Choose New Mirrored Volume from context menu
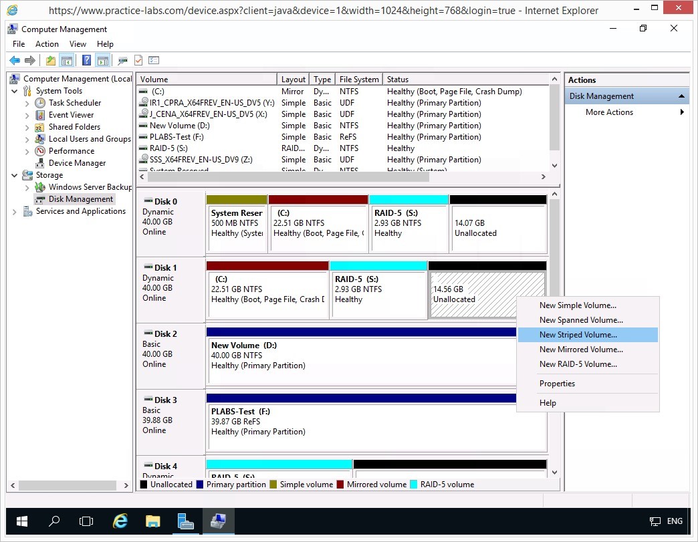 581,350
